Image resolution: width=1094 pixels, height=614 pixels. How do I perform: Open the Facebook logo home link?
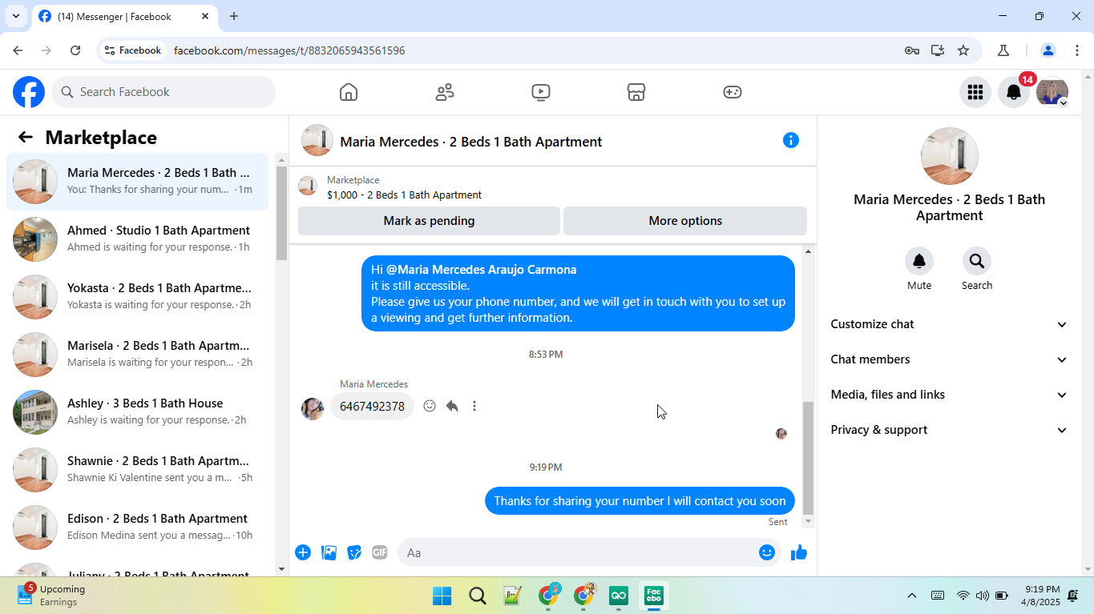tap(29, 92)
